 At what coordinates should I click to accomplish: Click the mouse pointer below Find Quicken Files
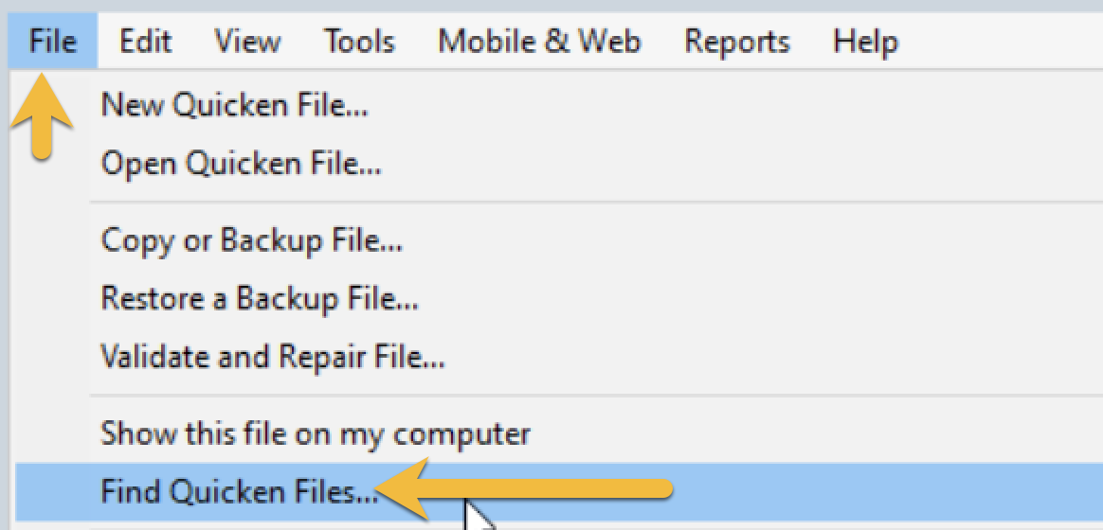pyautogui.click(x=478, y=517)
